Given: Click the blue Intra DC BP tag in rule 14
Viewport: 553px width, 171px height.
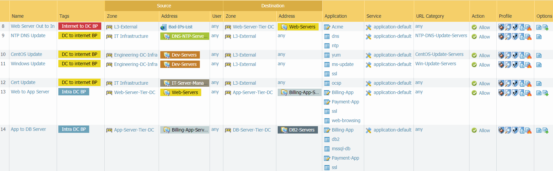Looking at the screenshot, I should pos(74,129).
